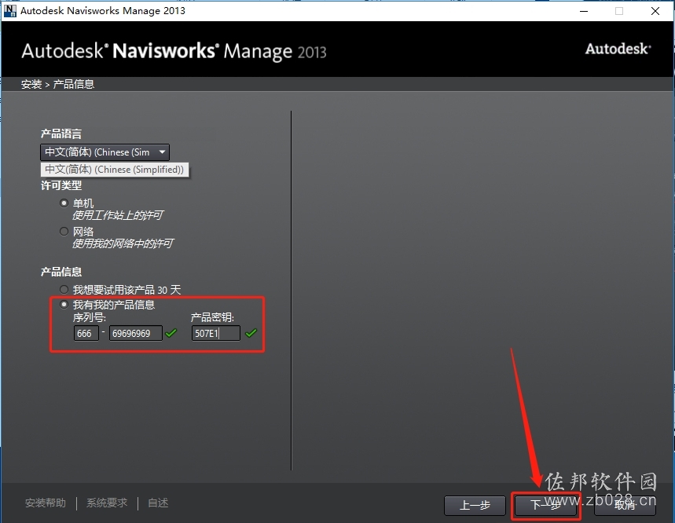
Task: Minimize the installer window
Action: click(584, 11)
